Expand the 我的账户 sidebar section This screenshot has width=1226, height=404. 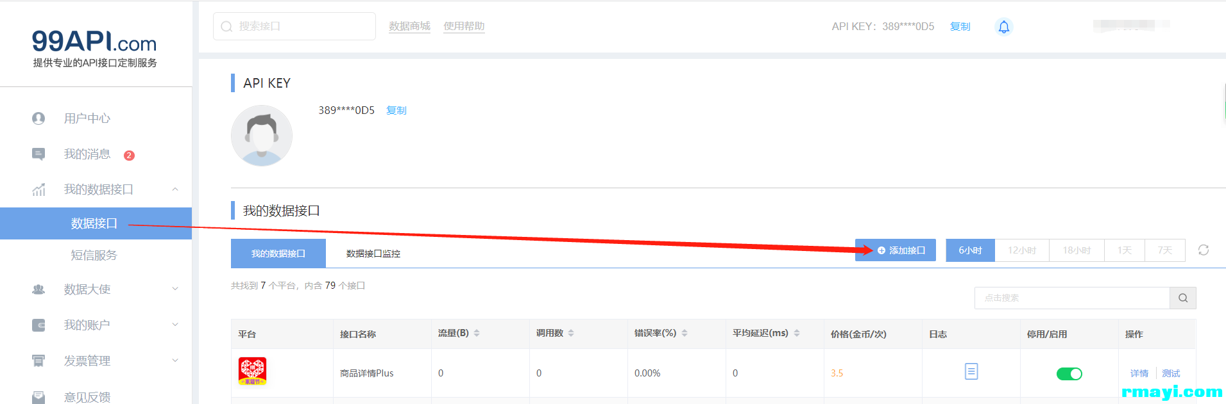tap(175, 325)
